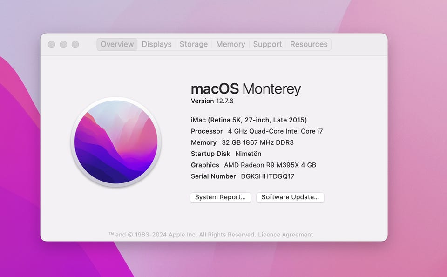
Task: Click iMac (Retina 5K, 27-inch, Late 2015)
Action: click(x=249, y=120)
